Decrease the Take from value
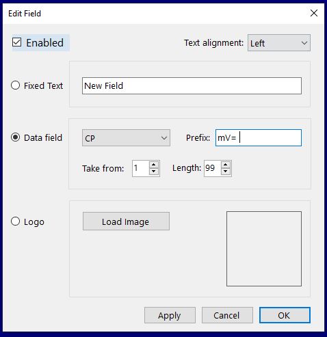The height and width of the screenshot is (337, 327). tap(154, 172)
